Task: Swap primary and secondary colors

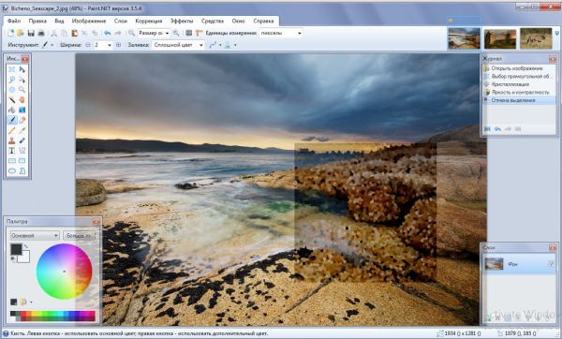Action: (x=26, y=246)
